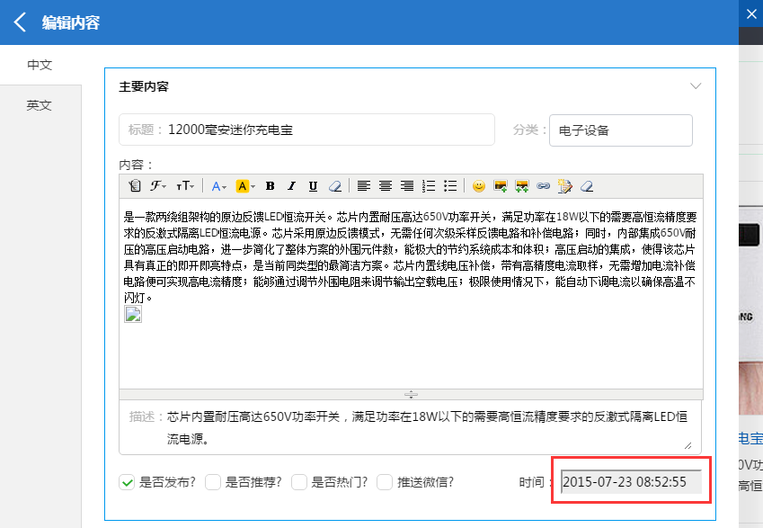The image size is (763, 528).
Task: Insert a bulleted list
Action: (x=450, y=185)
